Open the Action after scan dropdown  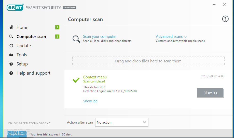click(121, 122)
